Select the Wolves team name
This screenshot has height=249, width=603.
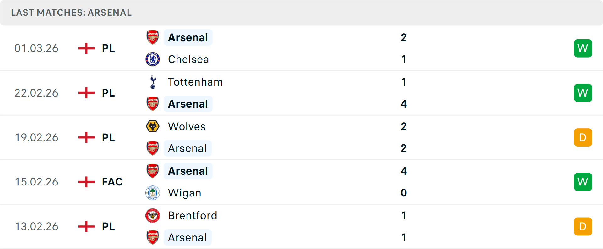click(187, 126)
